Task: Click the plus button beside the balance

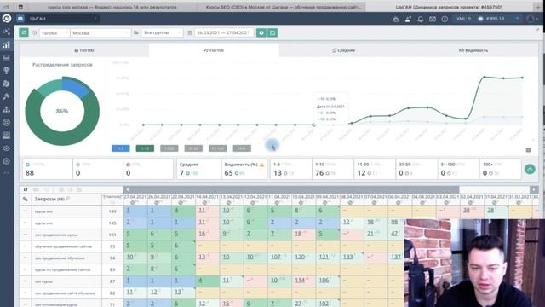Action: pyautogui.click(x=517, y=19)
